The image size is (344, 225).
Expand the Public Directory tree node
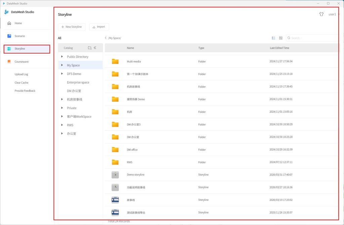(x=62, y=57)
